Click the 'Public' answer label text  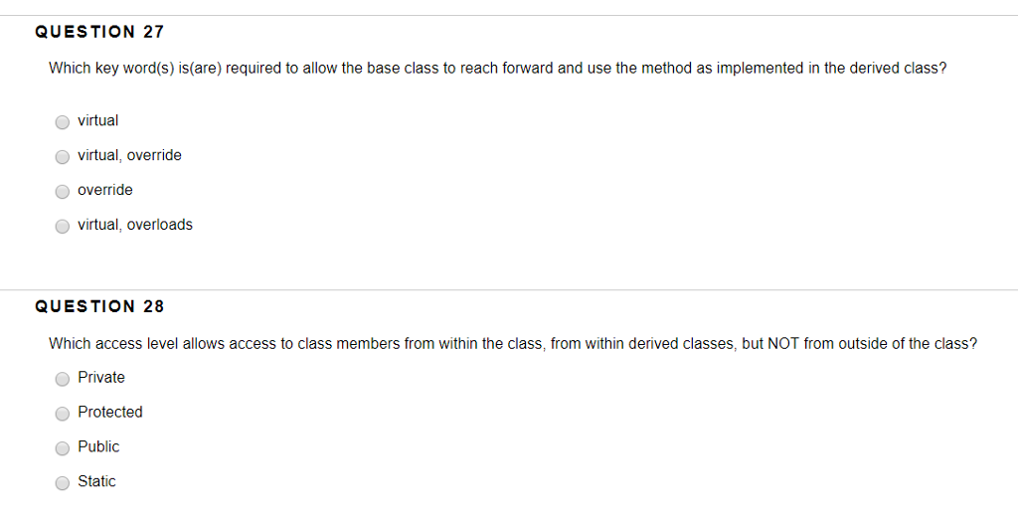point(98,446)
